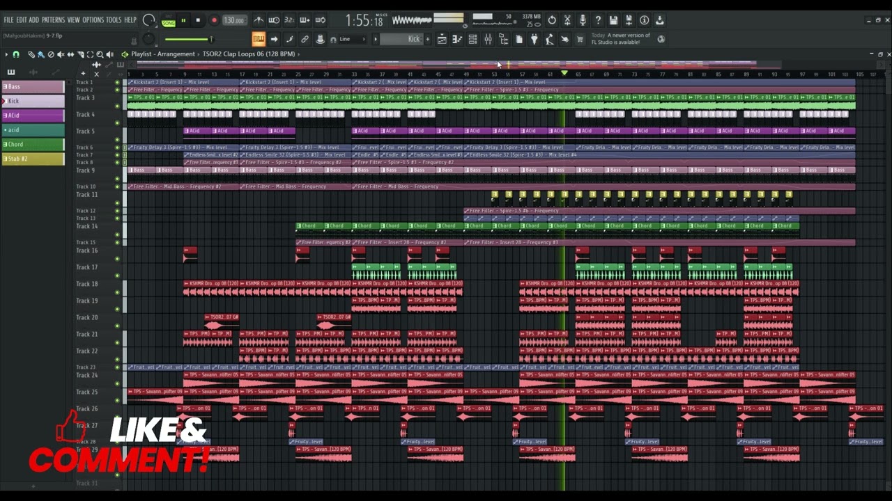Select the playlist Draw pencil tool
The width and height of the screenshot is (892, 501).
point(31,54)
